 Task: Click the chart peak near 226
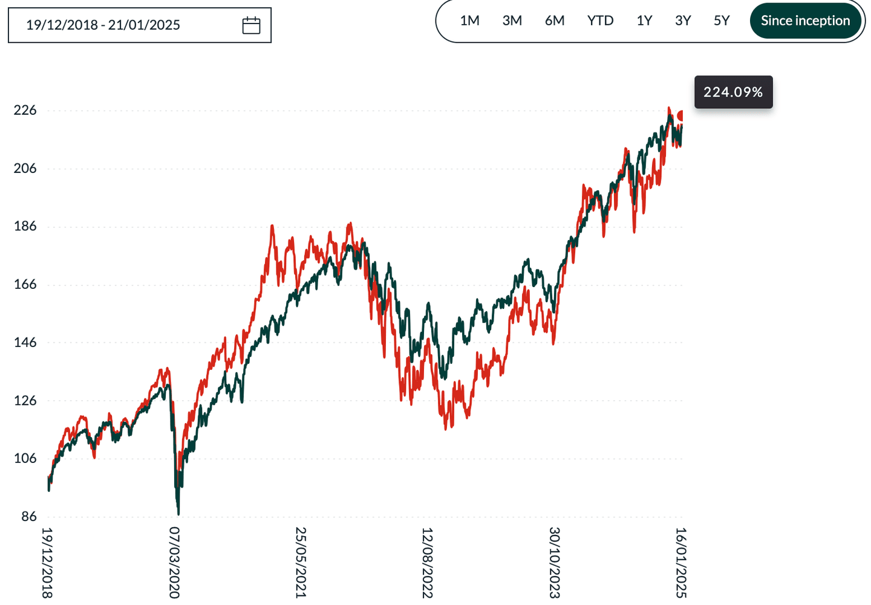670,109
